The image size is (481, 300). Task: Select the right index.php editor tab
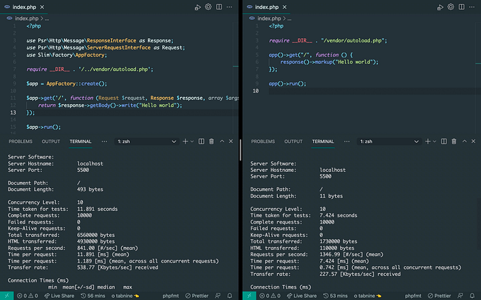point(266,7)
